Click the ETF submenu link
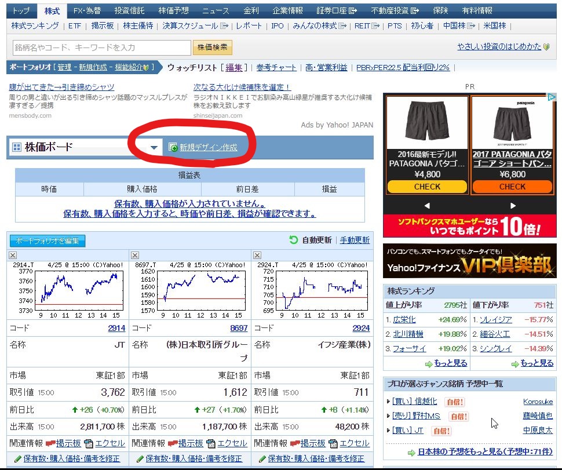This screenshot has width=562, height=470. coord(75,26)
